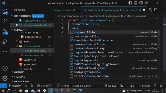166x93 pixels.
Task: Collapse the SUPAAUTH folder section
Action: [12, 30]
